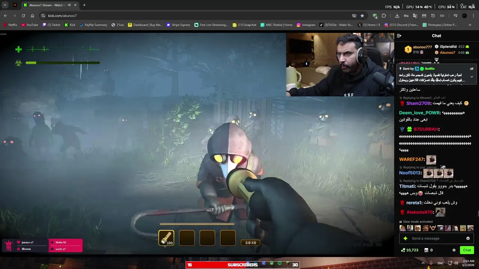Reload the page with refresh icon
The height and width of the screenshot is (269, 479).
click(23, 16)
